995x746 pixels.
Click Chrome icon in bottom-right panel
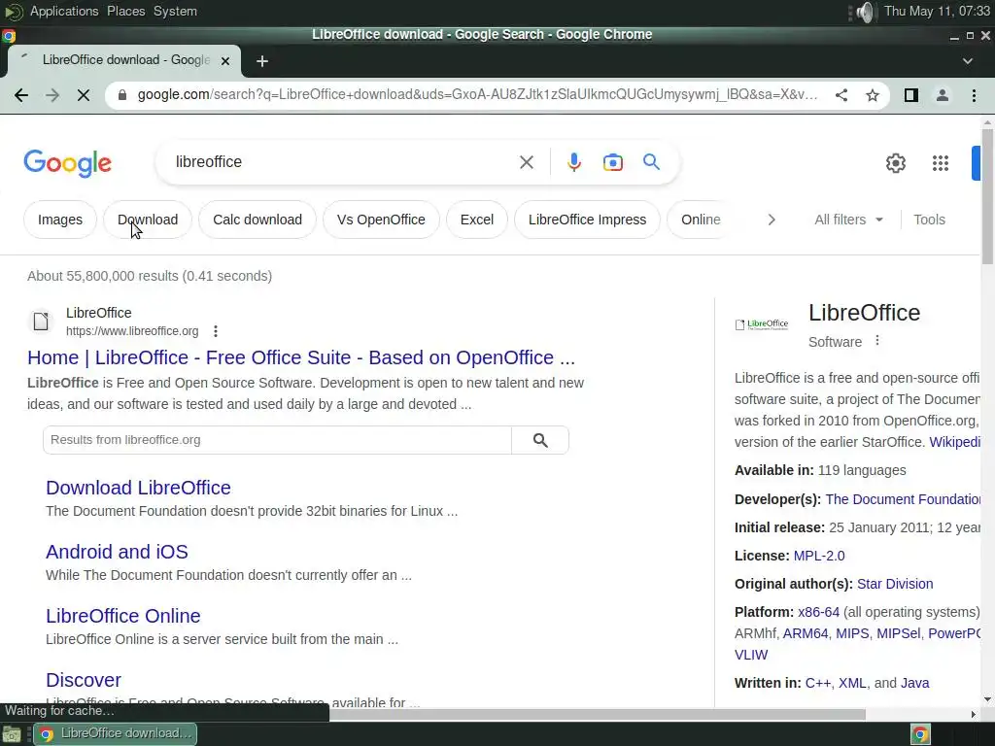tap(920, 734)
